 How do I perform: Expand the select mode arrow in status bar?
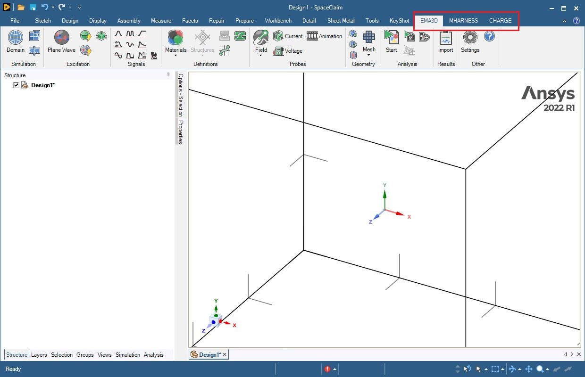pos(486,369)
